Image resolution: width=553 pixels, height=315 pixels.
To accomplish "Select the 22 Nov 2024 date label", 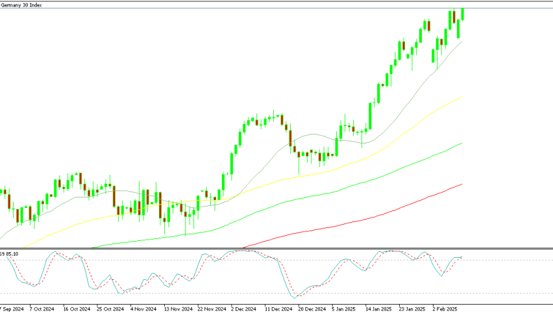I will pos(211,309).
